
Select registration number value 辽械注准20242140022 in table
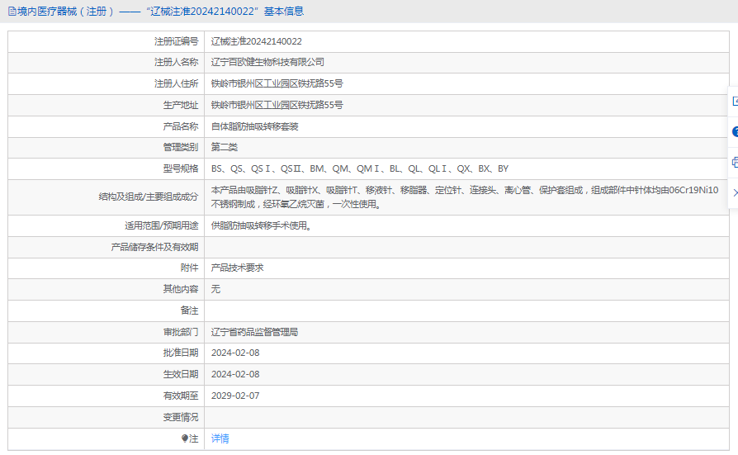click(x=257, y=41)
